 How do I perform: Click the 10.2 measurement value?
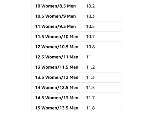[90, 6]
